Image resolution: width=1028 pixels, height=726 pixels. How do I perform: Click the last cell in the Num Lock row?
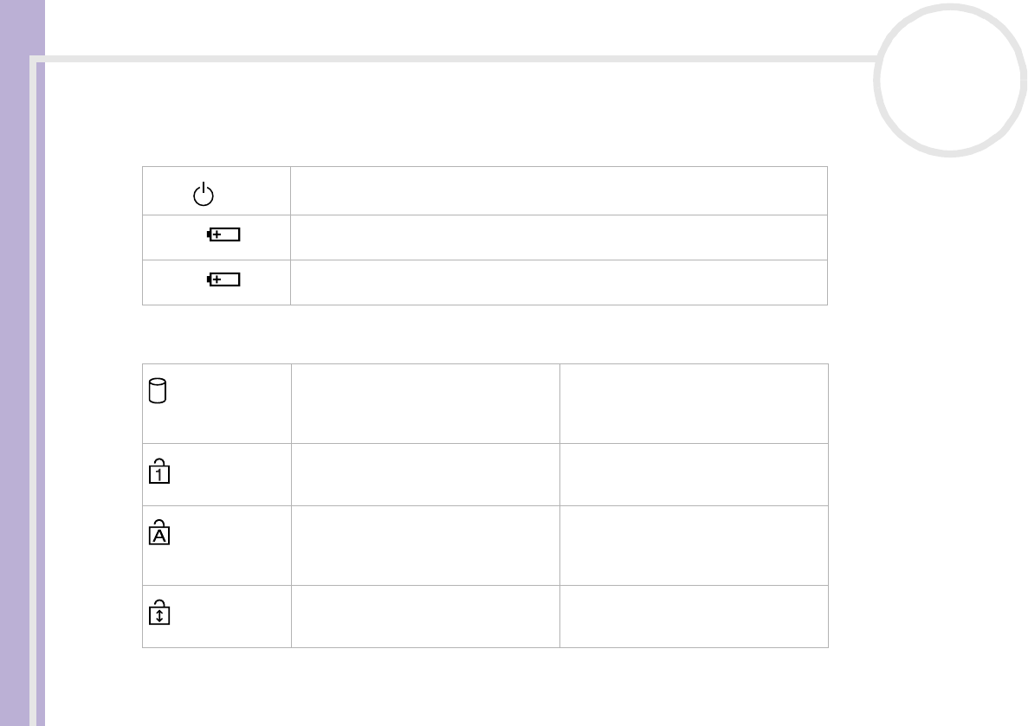coord(694,474)
